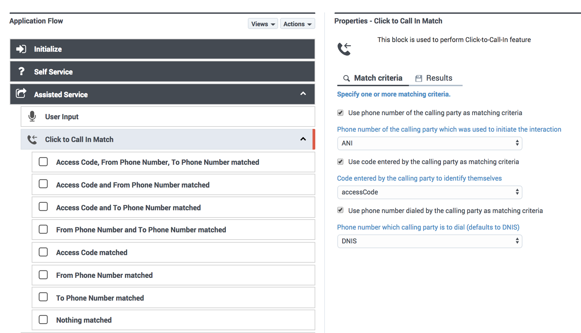This screenshot has height=333, width=581.
Task: Click 'Phone number of the calling party' description text
Action: click(449, 129)
